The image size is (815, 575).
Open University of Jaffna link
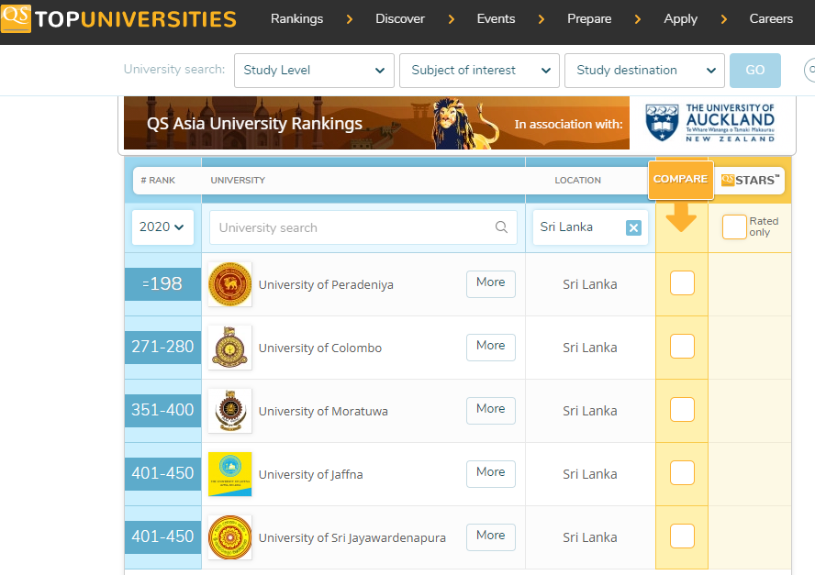pos(311,475)
